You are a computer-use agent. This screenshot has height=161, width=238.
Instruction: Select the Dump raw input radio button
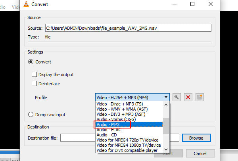31,115
